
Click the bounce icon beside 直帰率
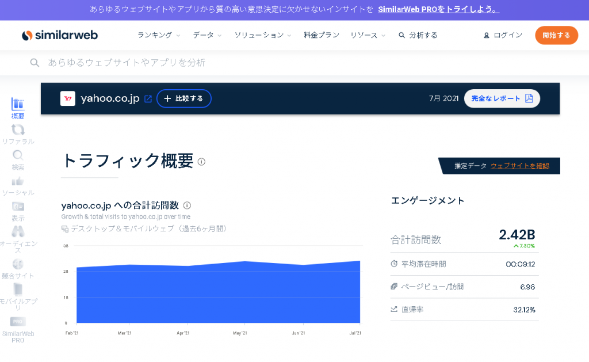[394, 309]
